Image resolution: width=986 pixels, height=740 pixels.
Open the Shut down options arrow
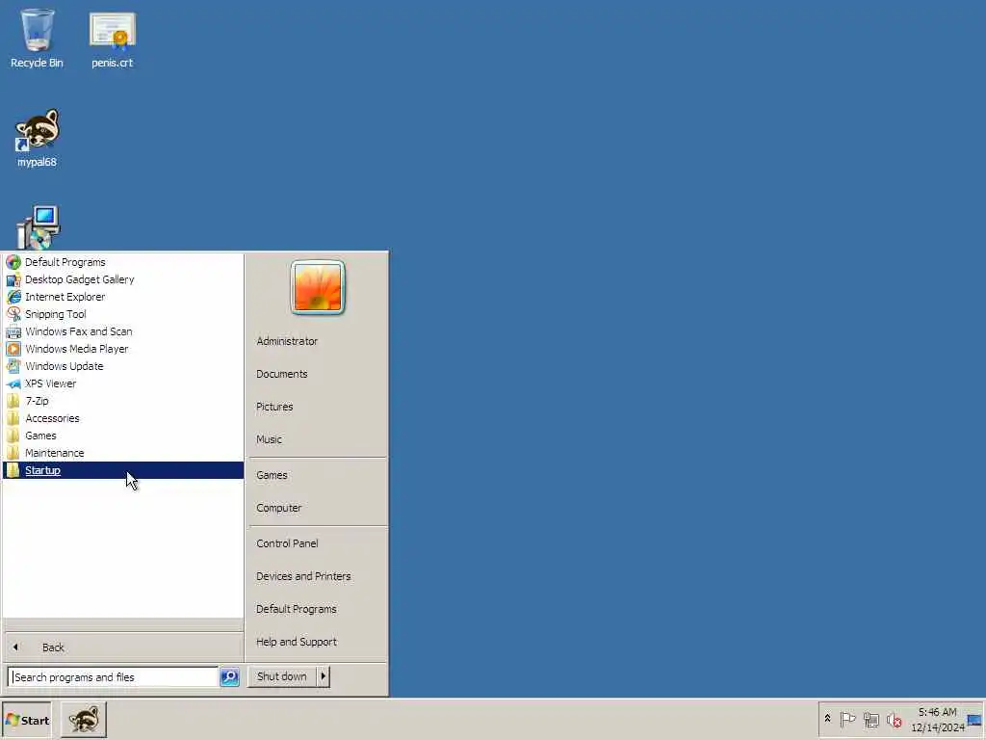tap(324, 676)
